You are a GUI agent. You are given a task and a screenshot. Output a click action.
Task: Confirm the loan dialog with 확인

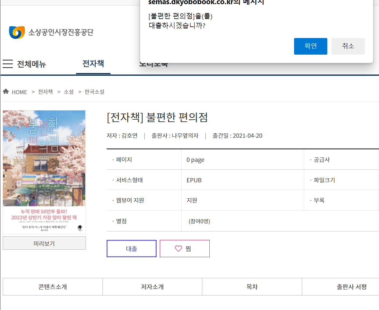pos(311,46)
